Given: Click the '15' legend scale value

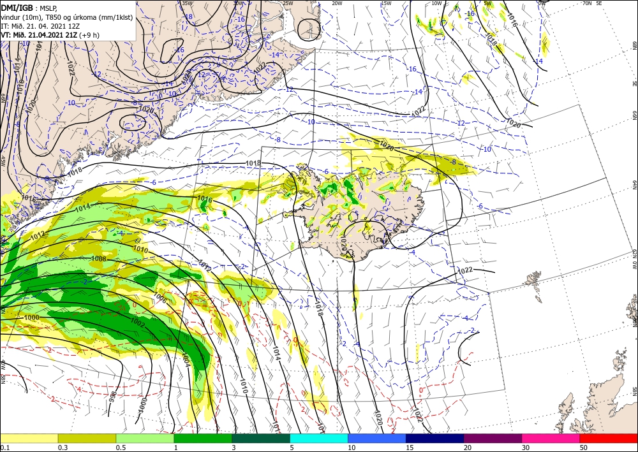Looking at the screenshot, I should pos(410,448).
